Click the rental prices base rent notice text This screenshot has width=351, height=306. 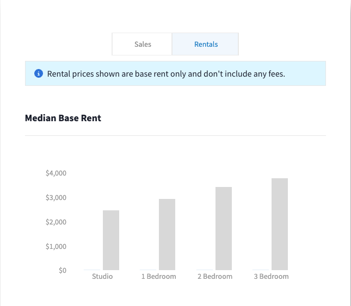click(x=166, y=73)
